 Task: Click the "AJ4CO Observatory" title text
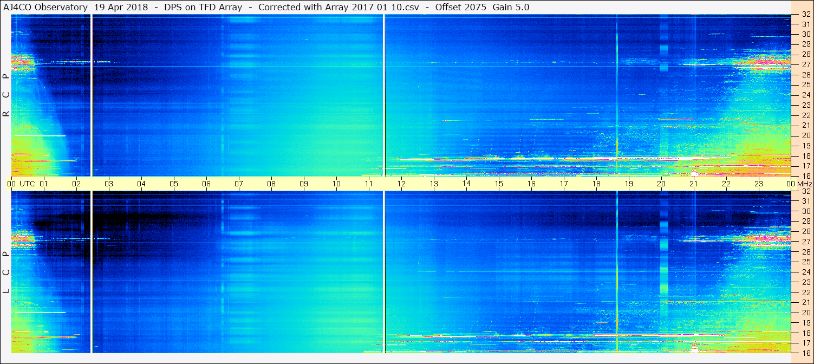pyautogui.click(x=45, y=7)
